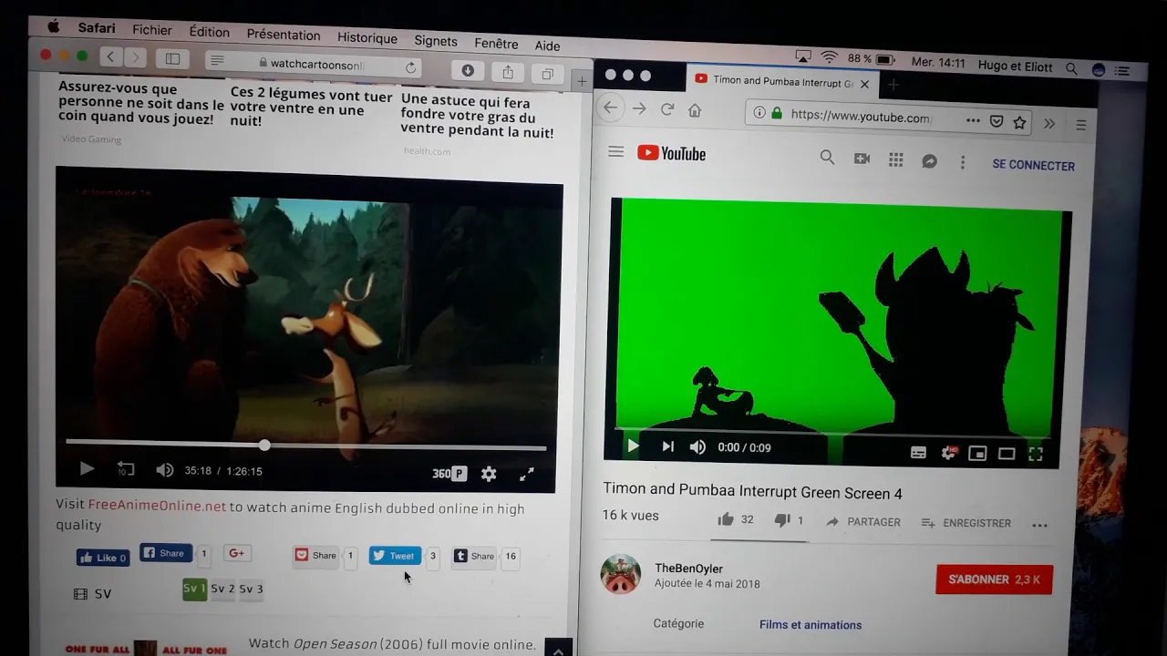Click SE CONNECTER on YouTube
This screenshot has height=656, width=1167.
coord(1034,165)
